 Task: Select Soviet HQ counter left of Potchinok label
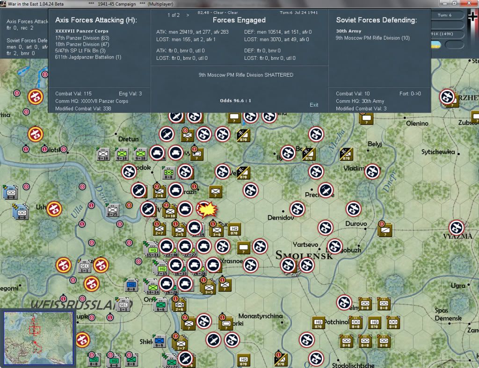[x=318, y=323]
